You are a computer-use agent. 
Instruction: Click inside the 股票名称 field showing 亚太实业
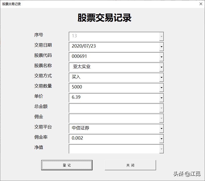(x=110, y=67)
